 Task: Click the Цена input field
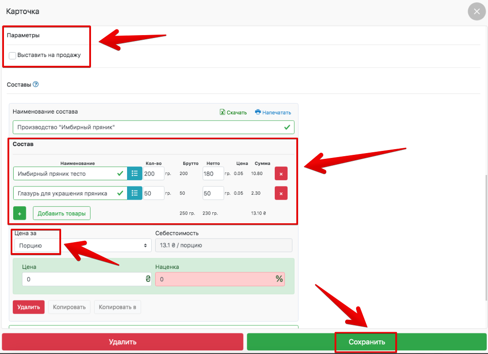(x=84, y=279)
